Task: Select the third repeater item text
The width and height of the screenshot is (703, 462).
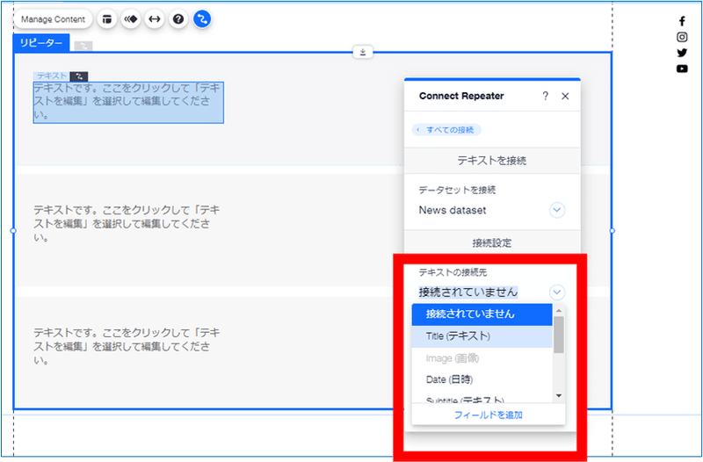Action: 127,346
